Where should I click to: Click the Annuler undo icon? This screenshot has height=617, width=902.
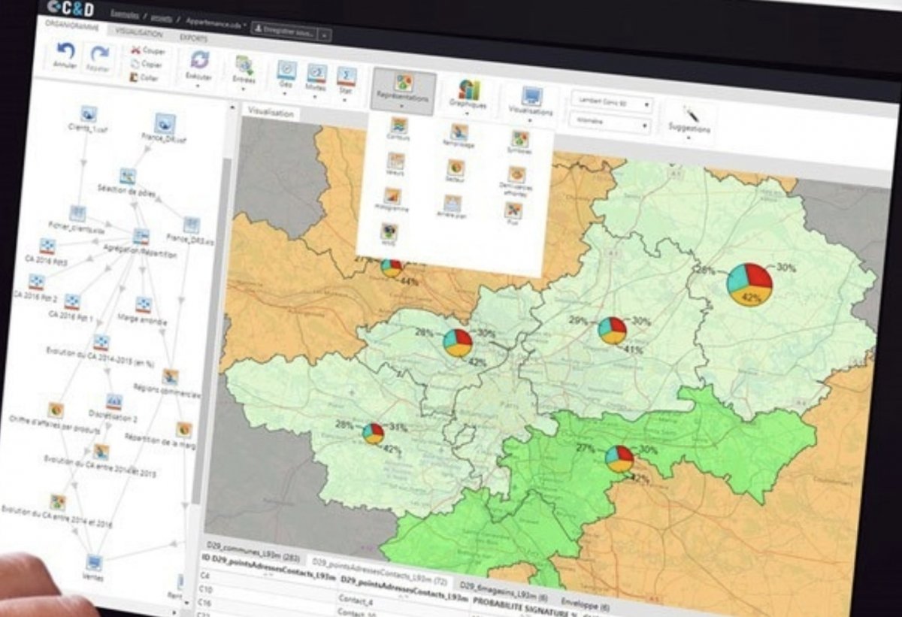[66, 53]
